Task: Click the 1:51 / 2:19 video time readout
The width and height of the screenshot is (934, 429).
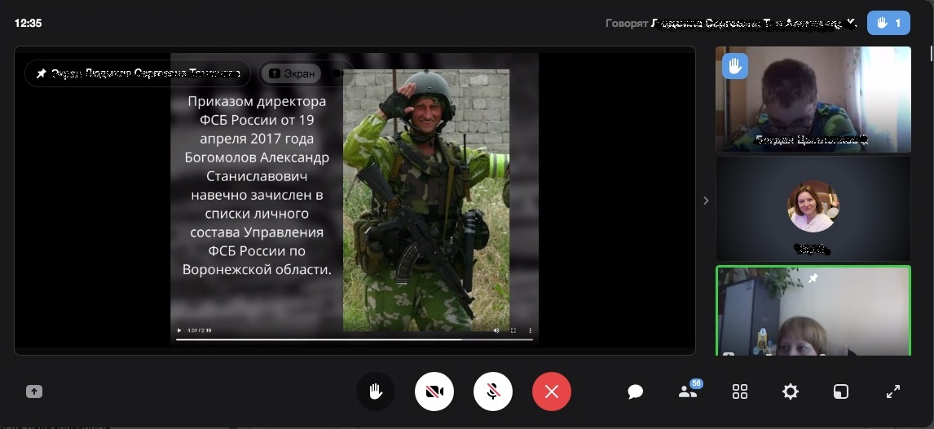Action: click(200, 330)
